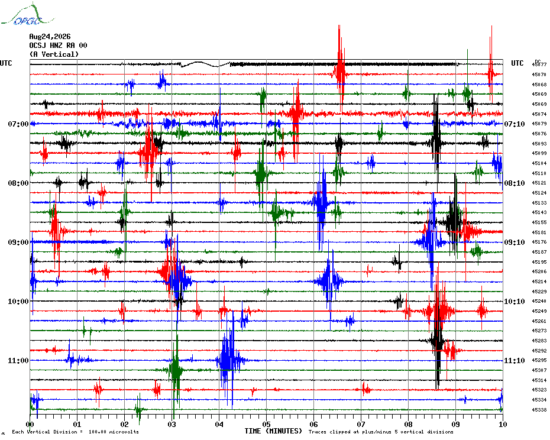Click the DC value "45124"
This screenshot has width=550, height=440.
pyautogui.click(x=539, y=193)
